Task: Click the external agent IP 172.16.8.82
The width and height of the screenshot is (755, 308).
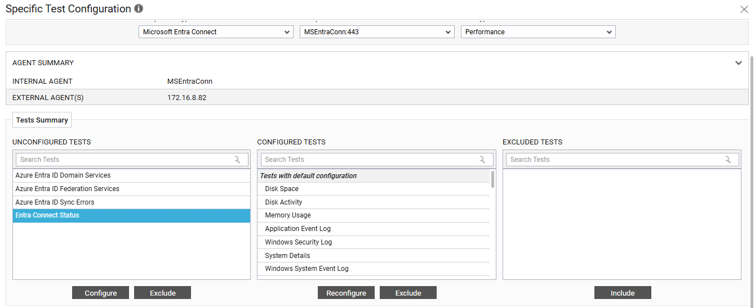Action: click(187, 98)
